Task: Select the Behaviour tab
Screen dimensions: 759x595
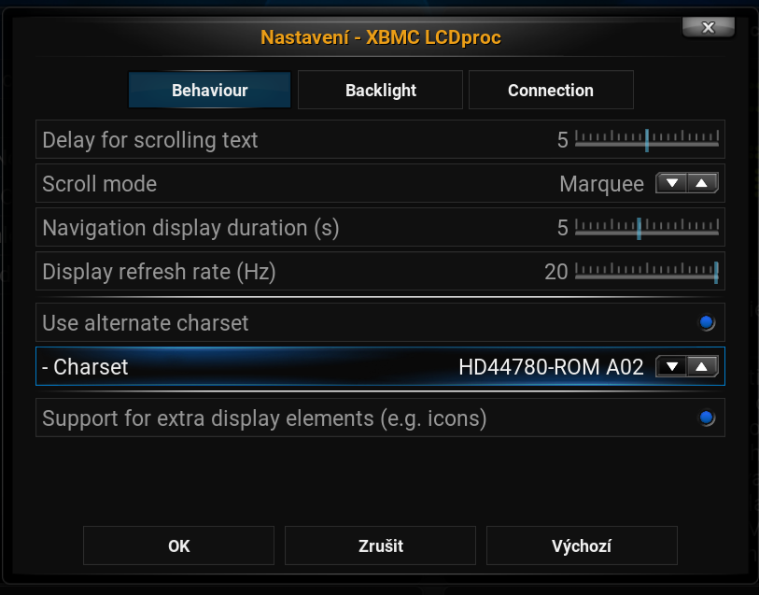Action: [209, 91]
